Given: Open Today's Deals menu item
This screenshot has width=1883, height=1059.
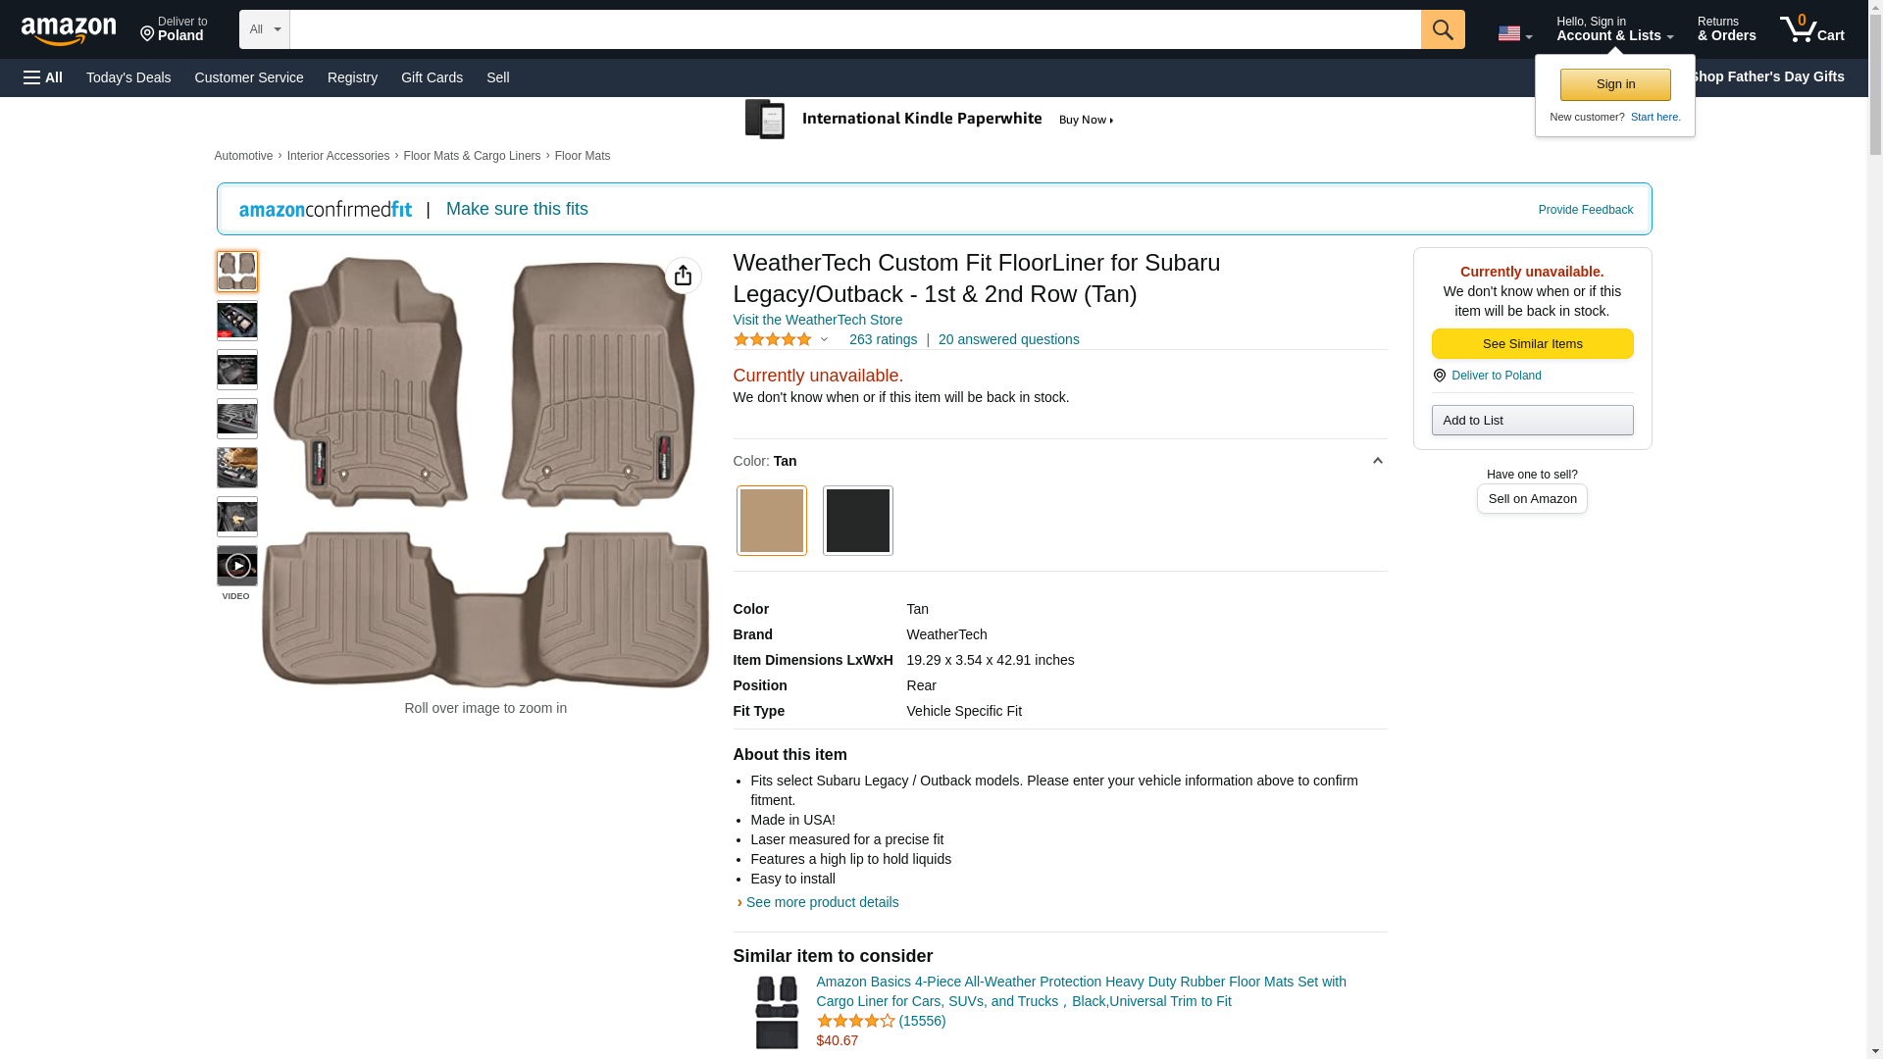Looking at the screenshot, I should tap(128, 77).
